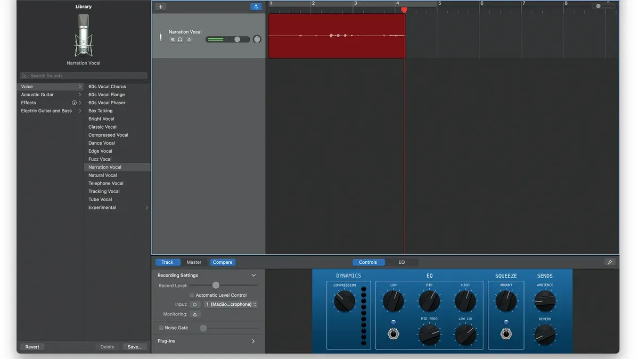639x359 pixels.
Task: Click the input channel format circle button
Action: (195, 304)
